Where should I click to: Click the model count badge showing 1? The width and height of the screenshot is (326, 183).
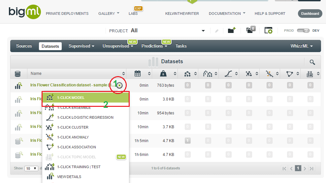(x=187, y=140)
